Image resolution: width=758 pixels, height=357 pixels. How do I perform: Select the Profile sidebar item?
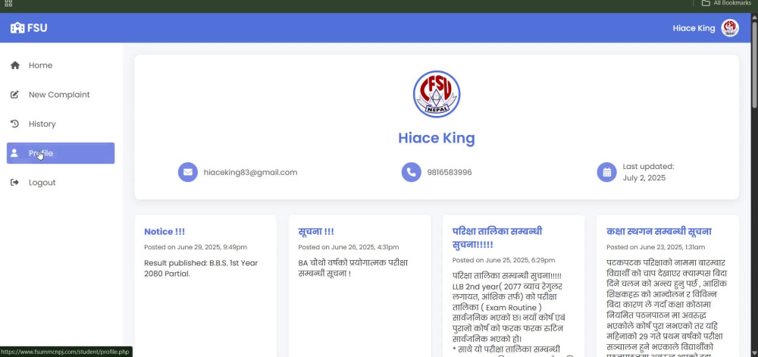61,153
